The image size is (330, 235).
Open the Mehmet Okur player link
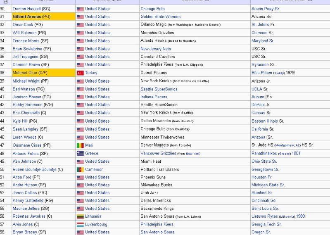tap(25, 73)
